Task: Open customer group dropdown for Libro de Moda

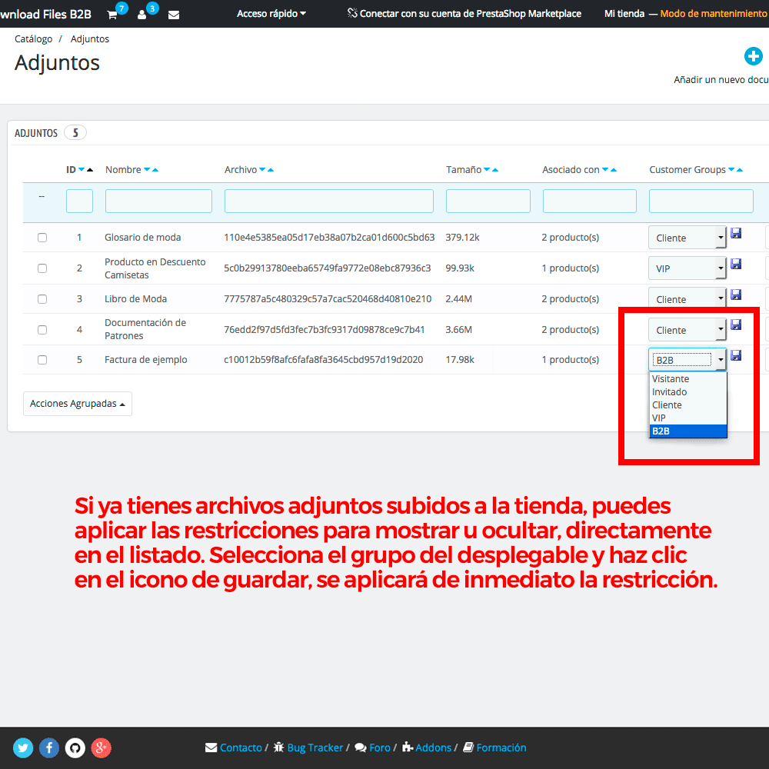Action: pos(687,298)
